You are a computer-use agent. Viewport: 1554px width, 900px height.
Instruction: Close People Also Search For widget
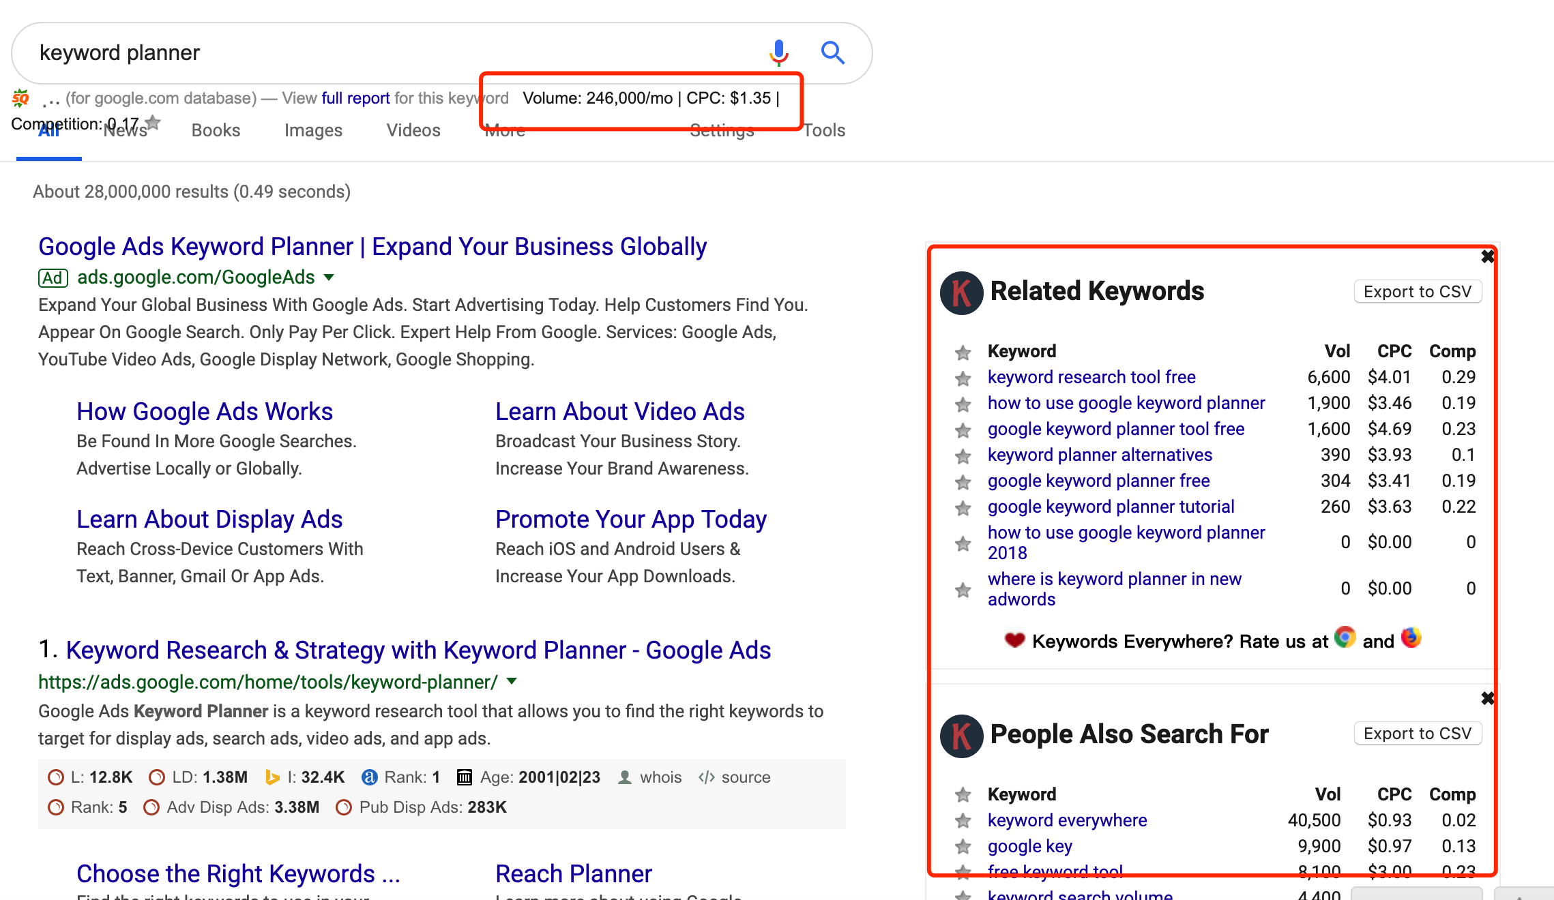coord(1487,698)
